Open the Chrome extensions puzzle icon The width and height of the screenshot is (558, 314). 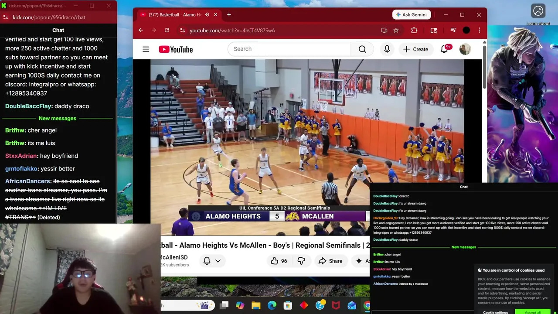click(x=414, y=30)
